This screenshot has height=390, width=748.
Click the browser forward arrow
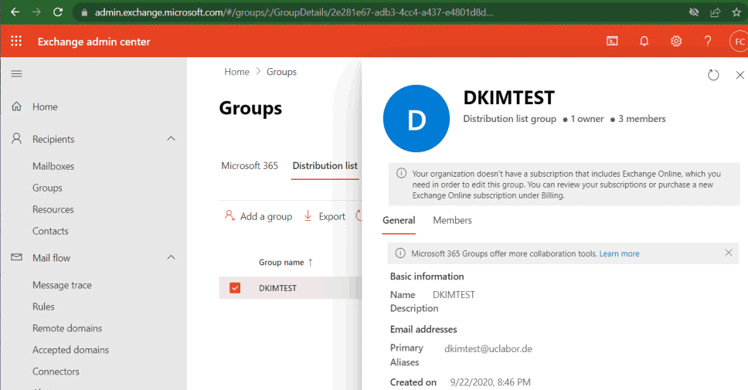tap(37, 12)
